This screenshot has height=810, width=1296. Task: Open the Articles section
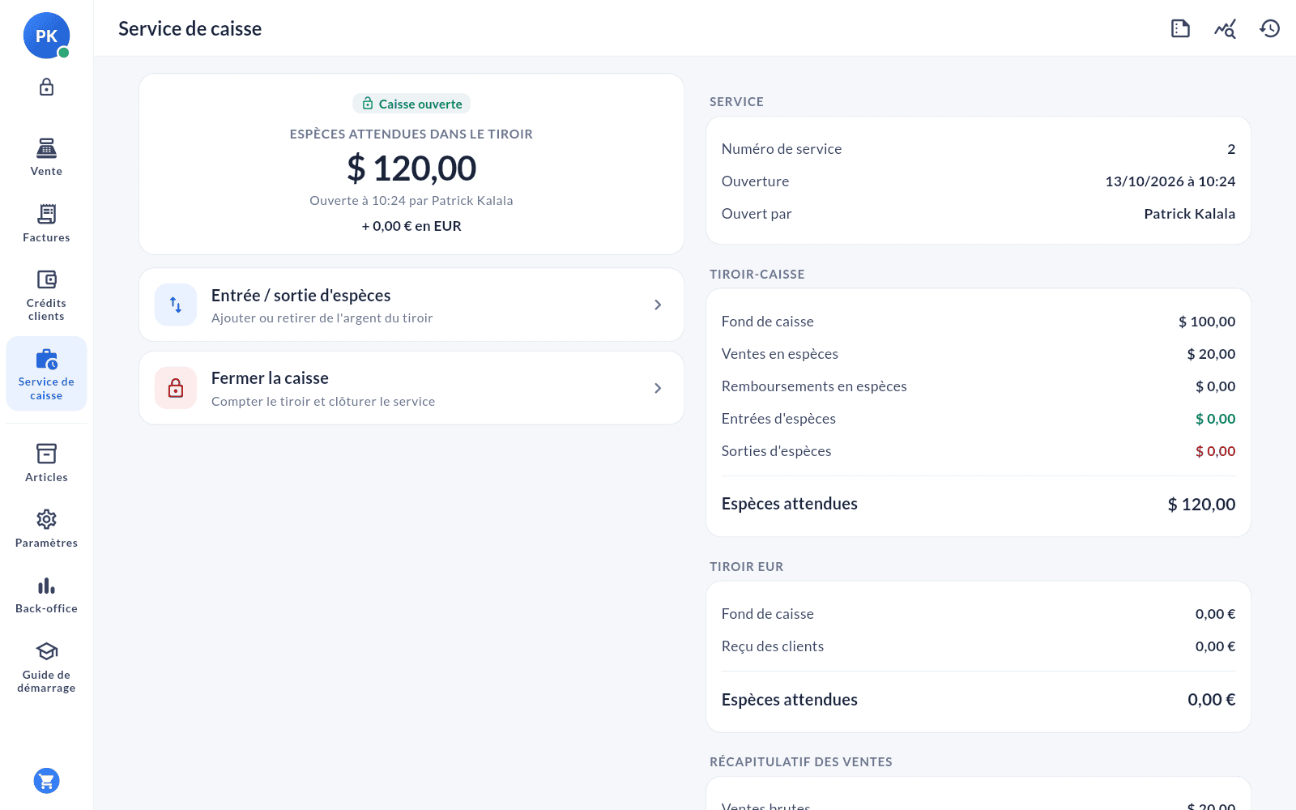click(46, 463)
